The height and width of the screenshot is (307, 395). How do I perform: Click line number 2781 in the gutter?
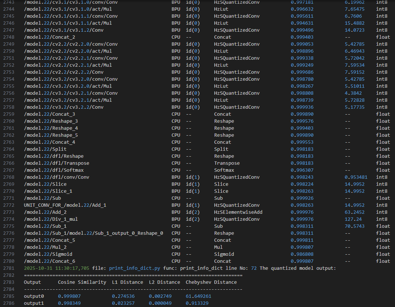click(x=9, y=268)
